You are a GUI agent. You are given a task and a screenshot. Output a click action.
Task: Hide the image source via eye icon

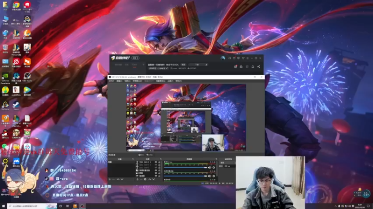tap(156, 173)
